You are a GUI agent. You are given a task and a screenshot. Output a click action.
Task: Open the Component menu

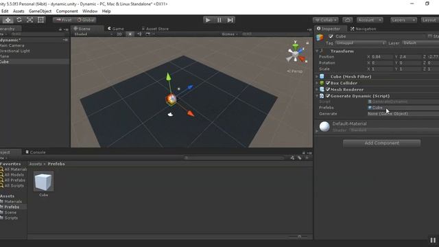coord(67,11)
